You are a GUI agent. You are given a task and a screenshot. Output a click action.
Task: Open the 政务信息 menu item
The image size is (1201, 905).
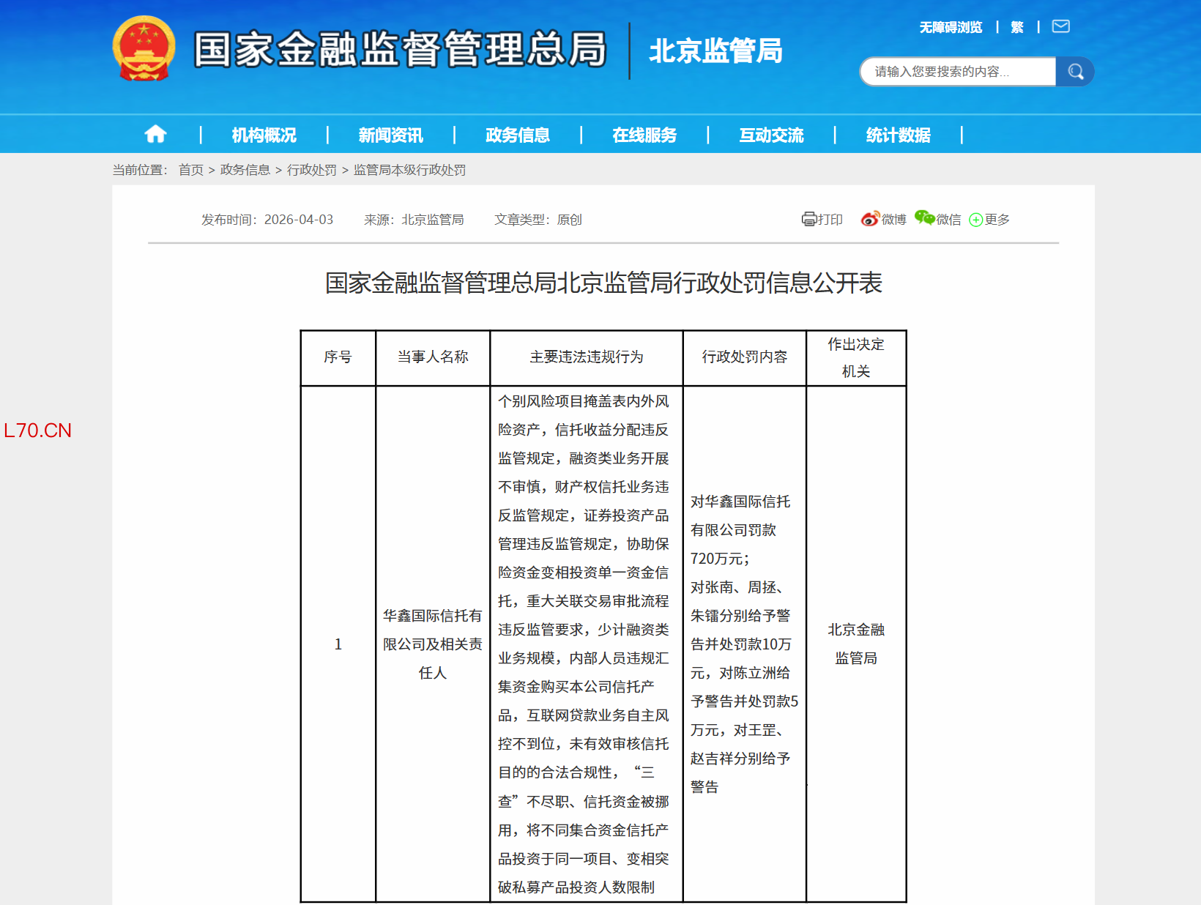pos(516,134)
